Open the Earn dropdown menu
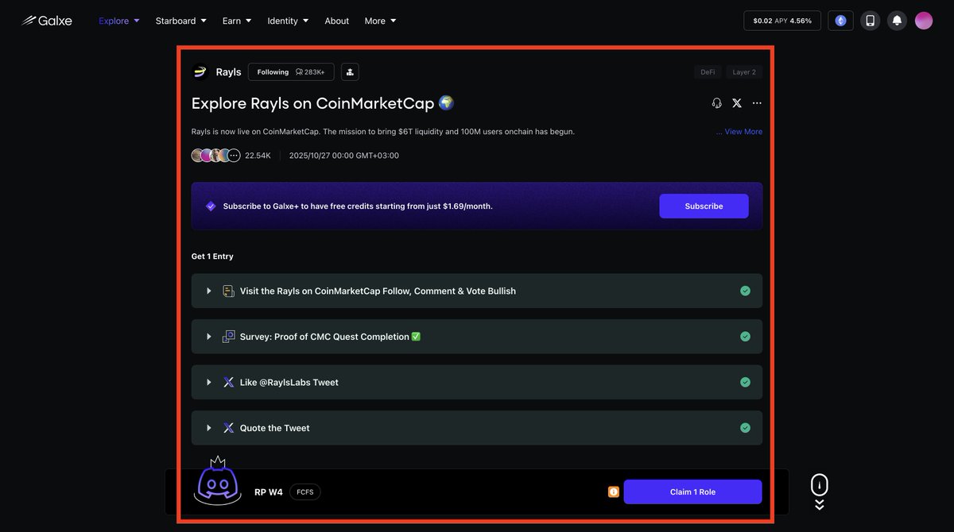This screenshot has width=954, height=532. [237, 21]
